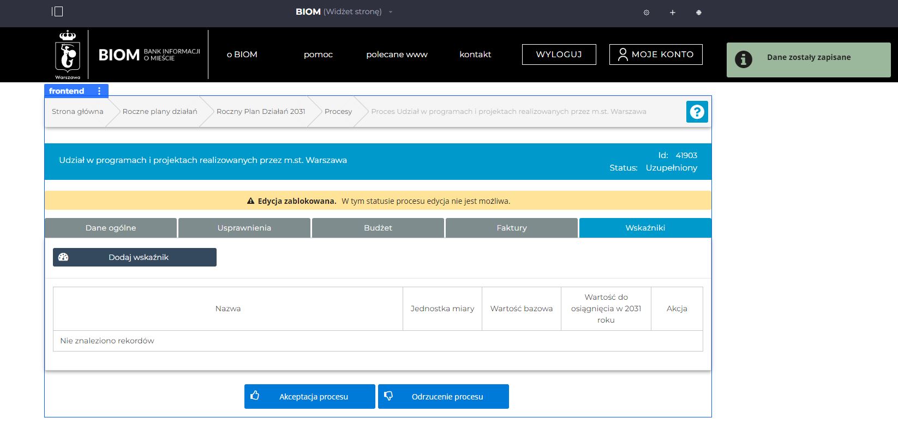Switch to the Budżet tab
This screenshot has height=448, width=898.
(378, 228)
